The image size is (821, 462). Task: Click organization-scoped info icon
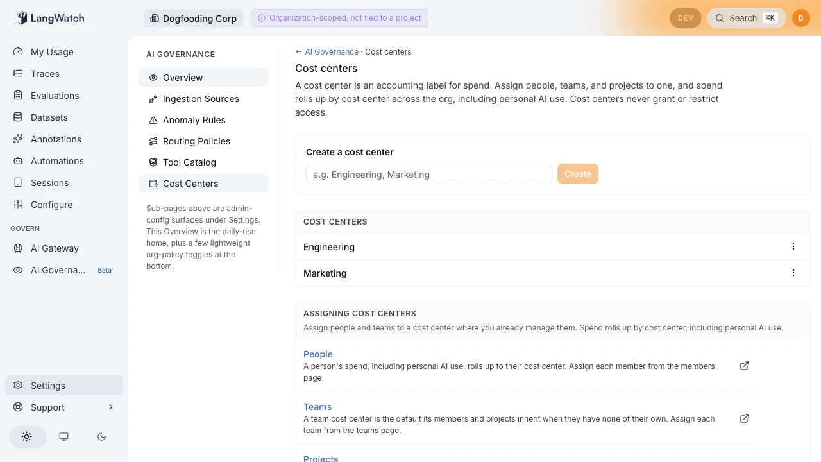262,18
